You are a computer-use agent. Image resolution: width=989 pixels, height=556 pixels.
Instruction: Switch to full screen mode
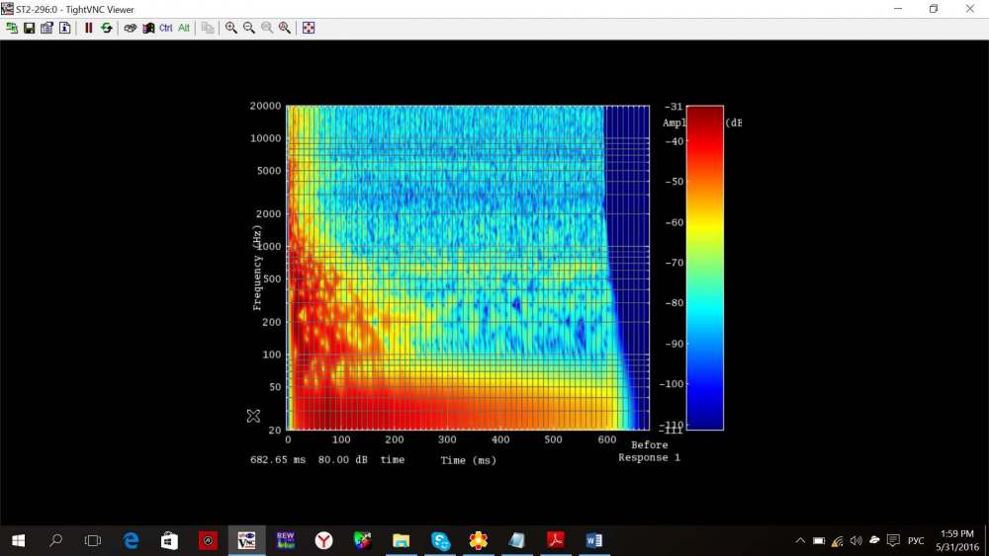click(x=309, y=28)
